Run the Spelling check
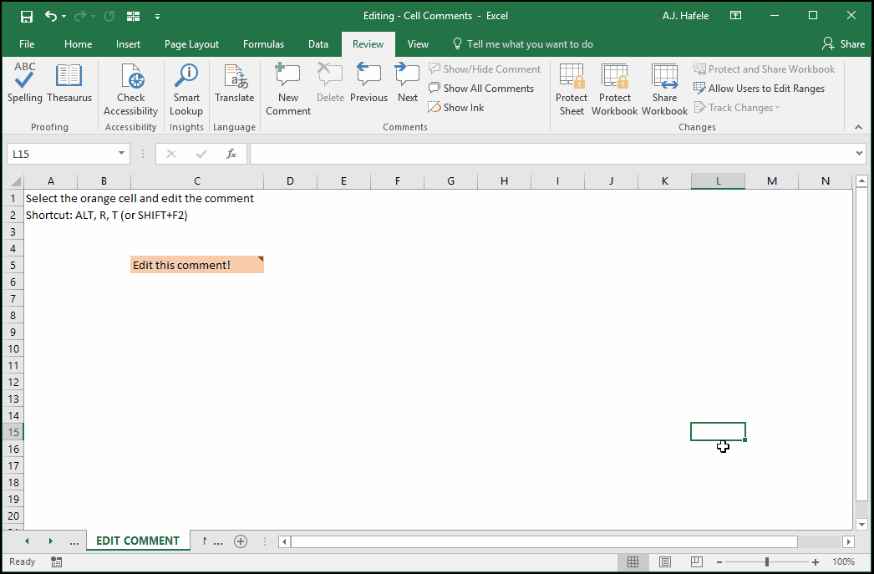The image size is (874, 574). click(x=24, y=83)
